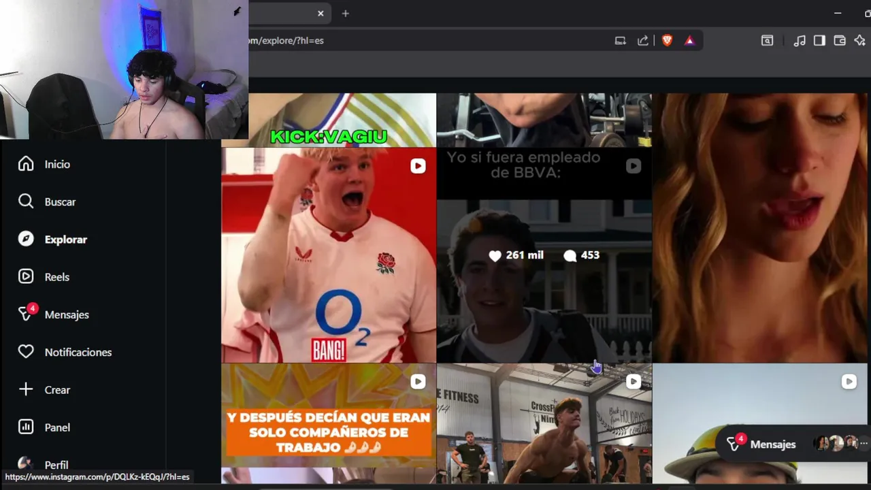Image resolution: width=871 pixels, height=490 pixels.
Task: Click reel icon on BBVA post
Action: (x=634, y=166)
